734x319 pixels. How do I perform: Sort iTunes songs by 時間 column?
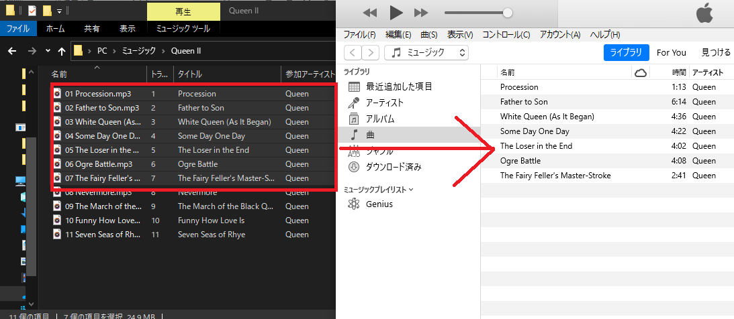click(679, 72)
